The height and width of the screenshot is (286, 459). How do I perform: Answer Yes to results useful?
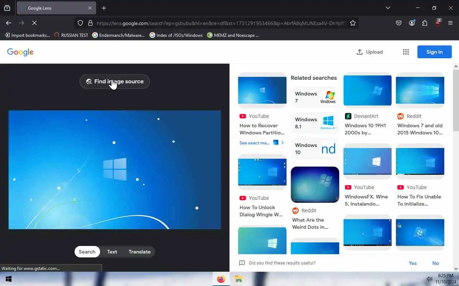coord(413,263)
